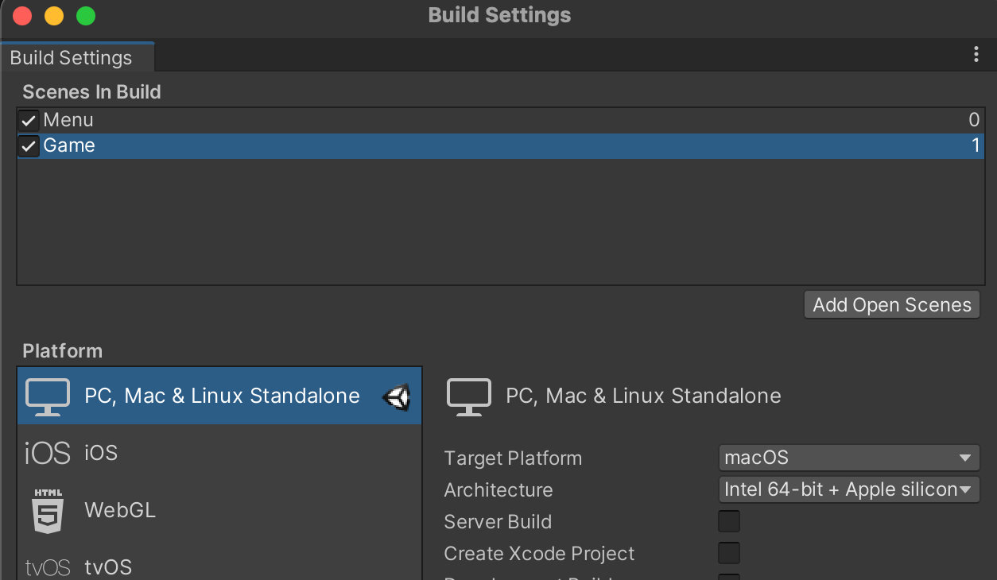This screenshot has width=997, height=580.
Task: Uncheck the Game scene checkbox
Action: pos(29,146)
